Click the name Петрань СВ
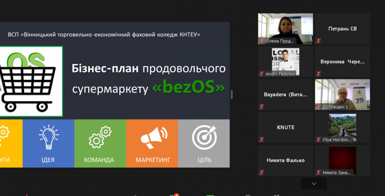Image resolution: width=385 pixels, height=196 pixels. click(342, 29)
